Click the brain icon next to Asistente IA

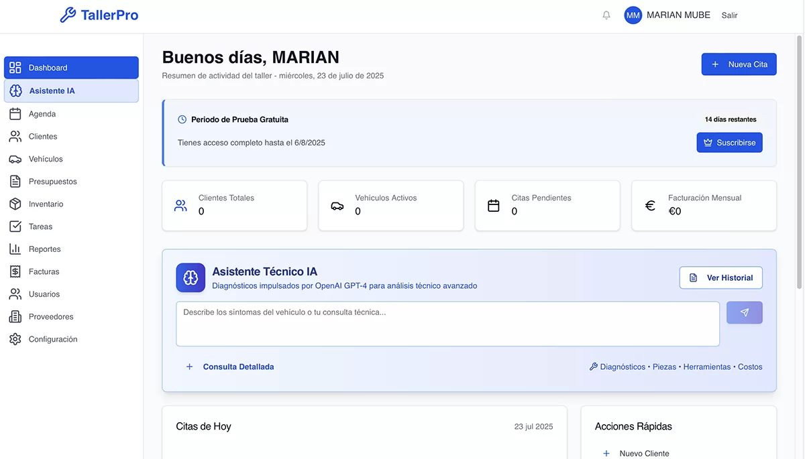point(16,91)
